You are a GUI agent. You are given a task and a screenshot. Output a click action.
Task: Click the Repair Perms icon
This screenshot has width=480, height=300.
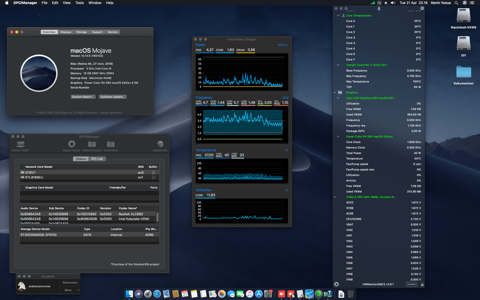point(72,144)
